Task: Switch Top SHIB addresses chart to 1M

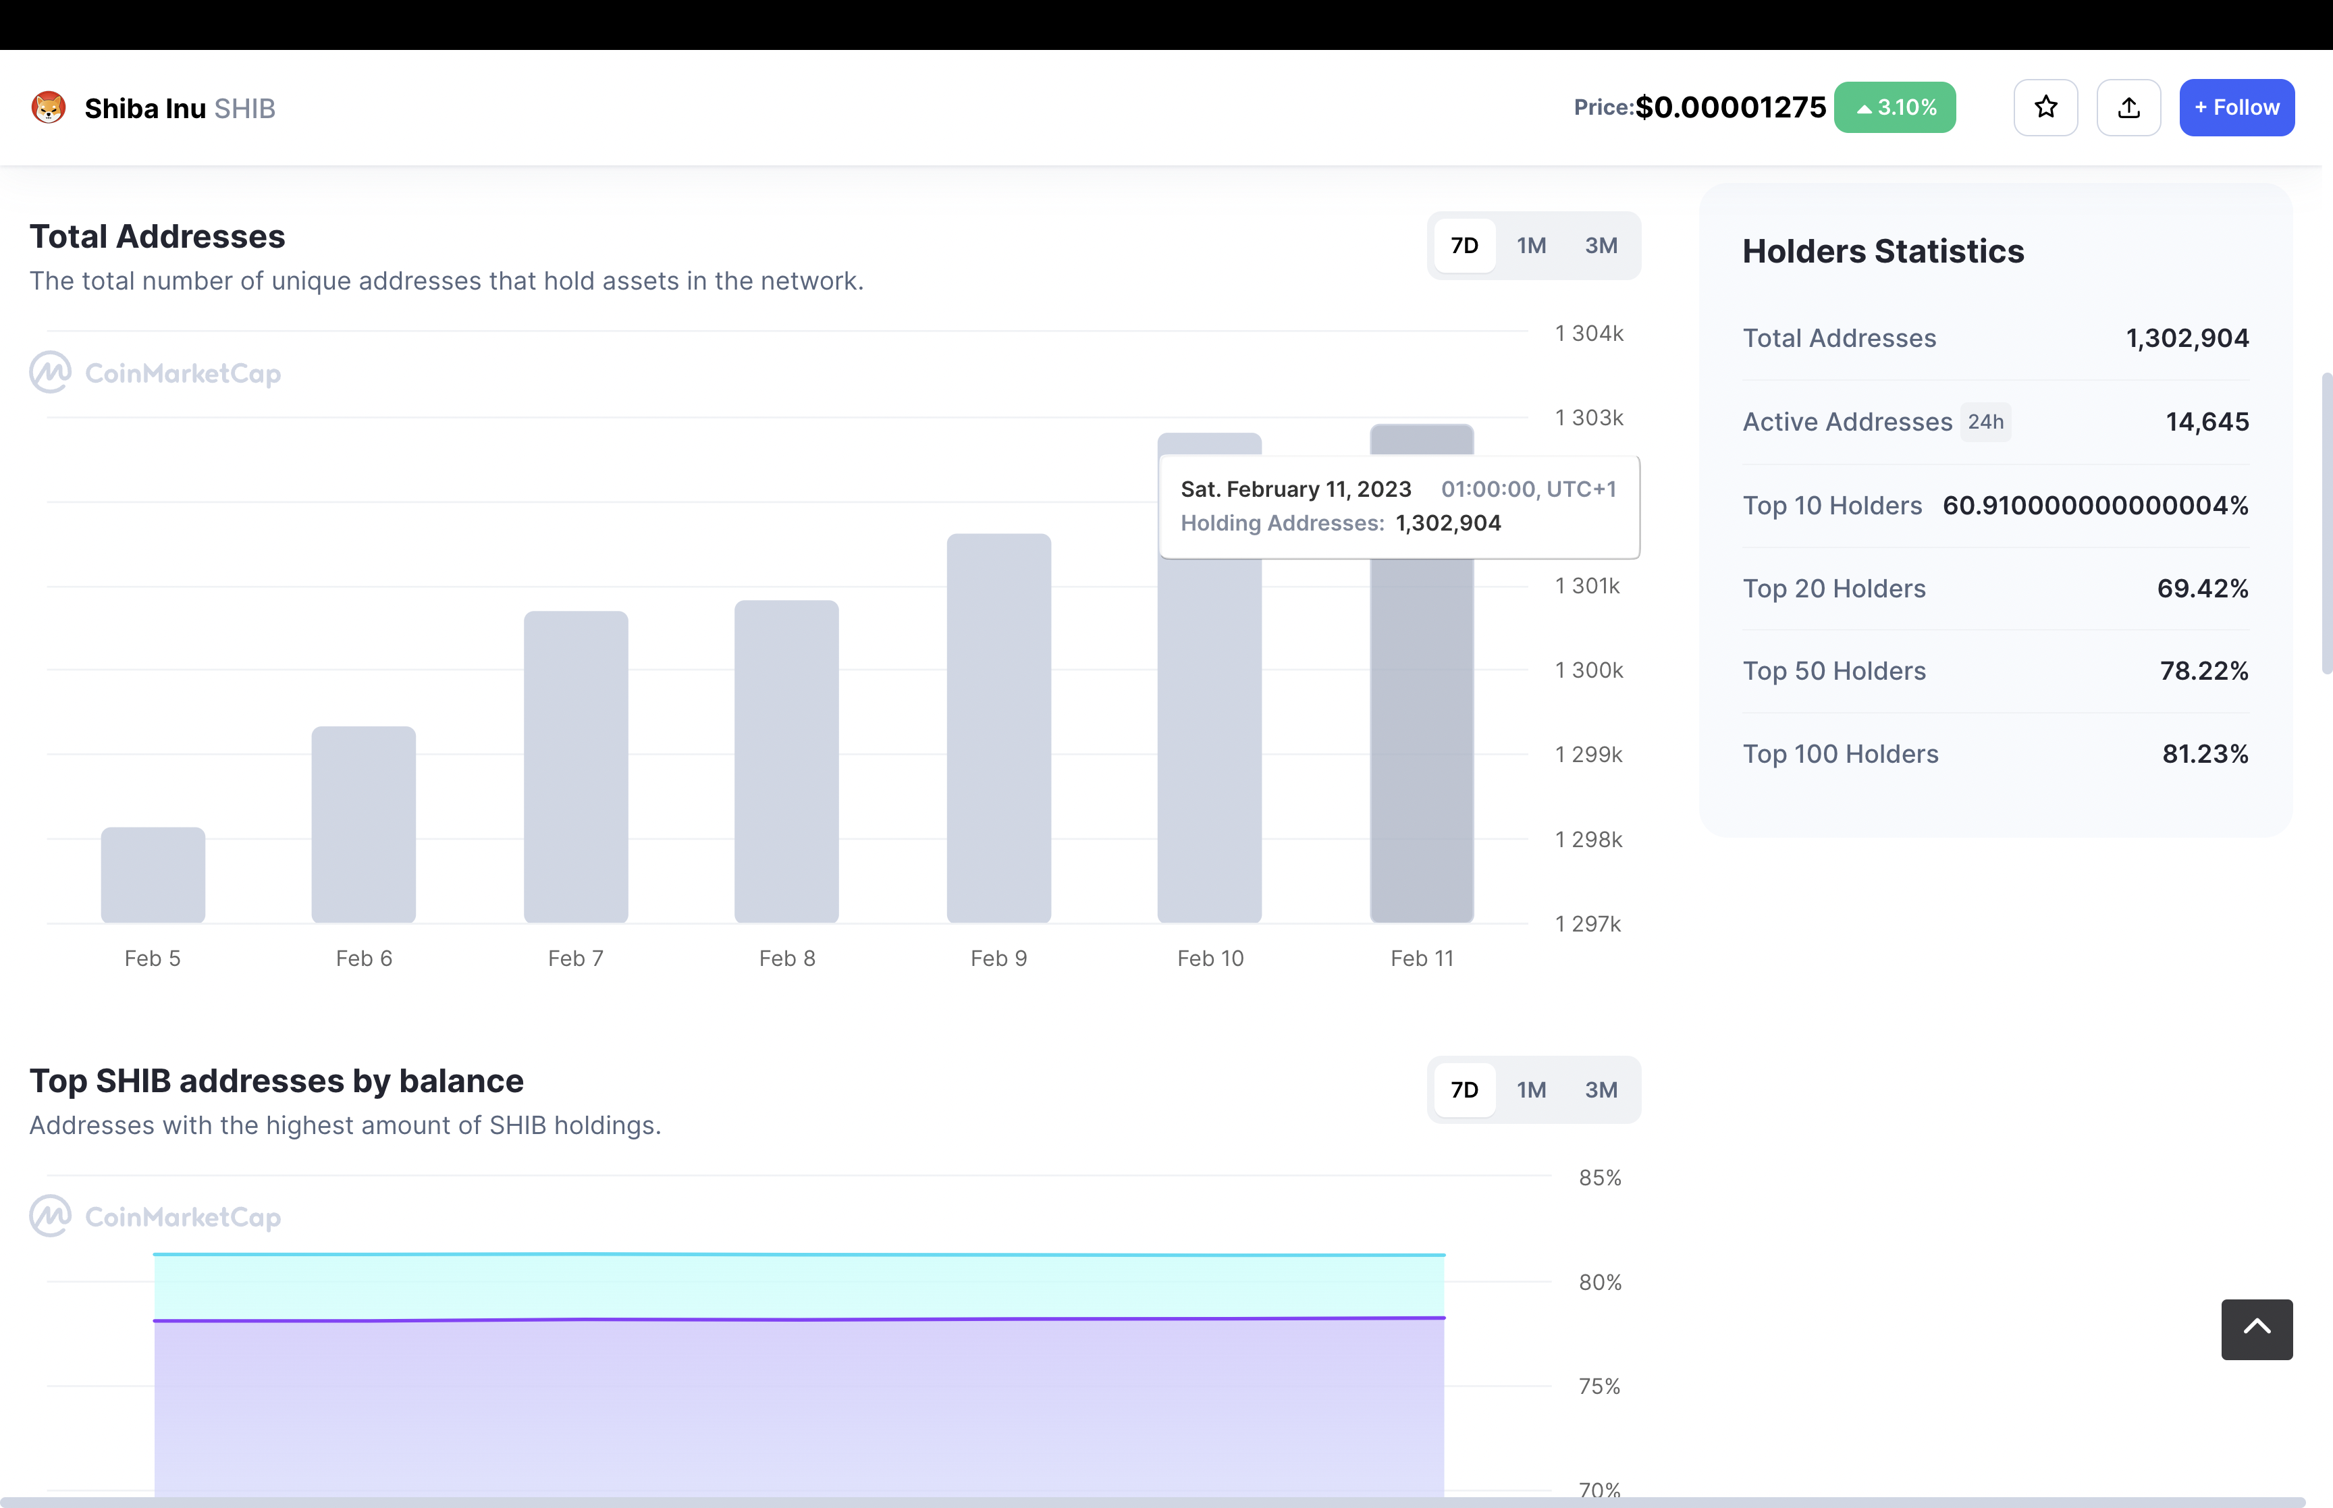Action: [x=1531, y=1090]
